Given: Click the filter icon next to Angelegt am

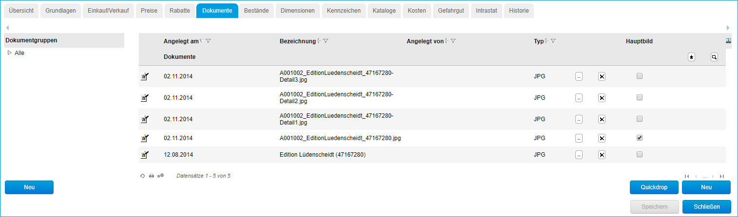Looking at the screenshot, I should [208, 41].
